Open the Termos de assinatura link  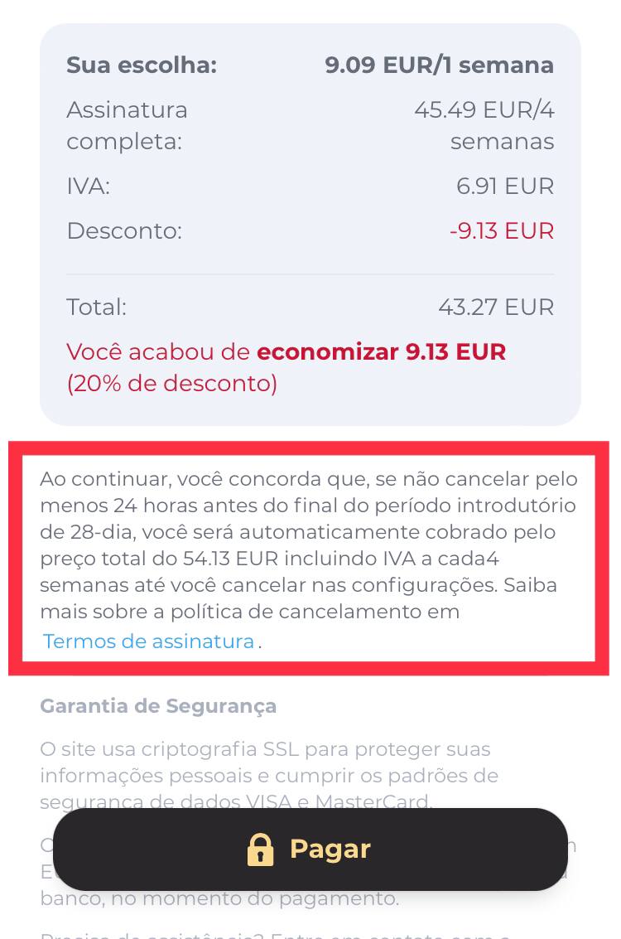(x=149, y=641)
